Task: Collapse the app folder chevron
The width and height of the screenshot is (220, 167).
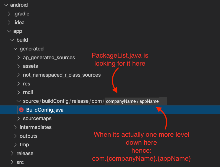Action: coord(9,31)
